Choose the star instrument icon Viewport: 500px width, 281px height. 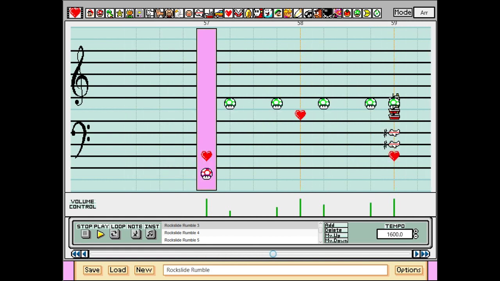120,13
